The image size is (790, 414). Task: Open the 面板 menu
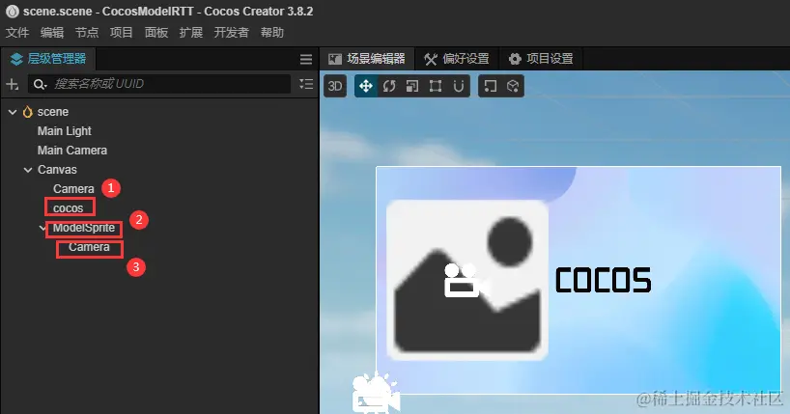[156, 33]
